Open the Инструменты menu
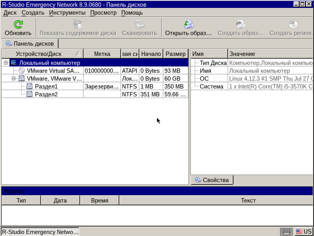The height and width of the screenshot is (236, 314). (x=68, y=12)
